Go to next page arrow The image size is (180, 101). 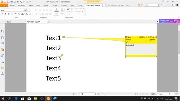pos(95,94)
